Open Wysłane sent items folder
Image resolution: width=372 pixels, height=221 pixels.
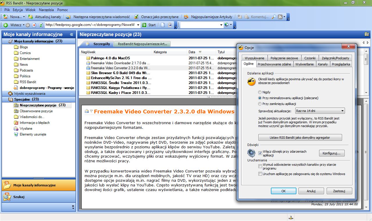[x=23, y=129]
